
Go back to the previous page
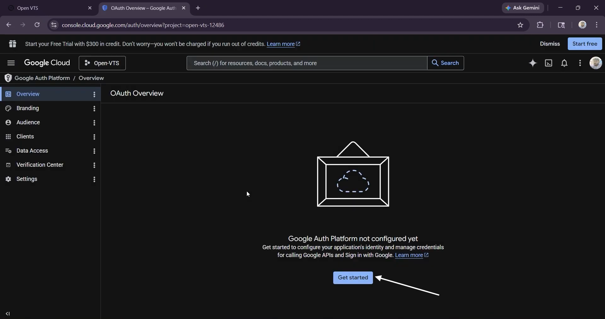9,25
